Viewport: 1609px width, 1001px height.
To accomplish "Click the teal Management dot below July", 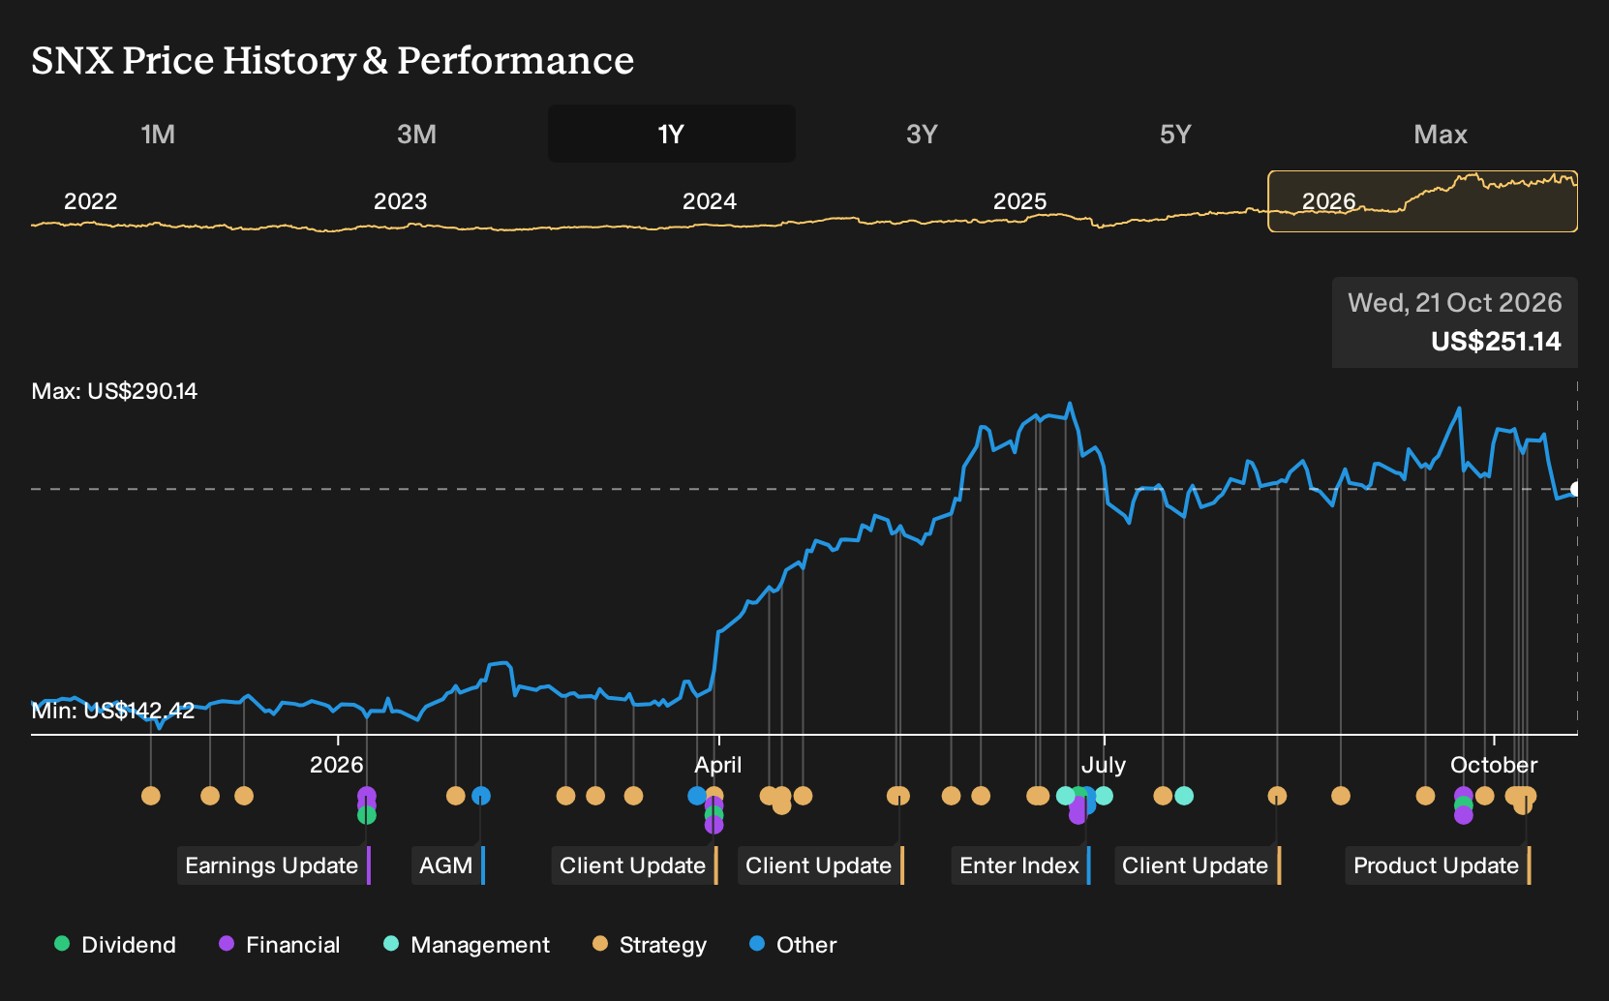I will (1104, 796).
